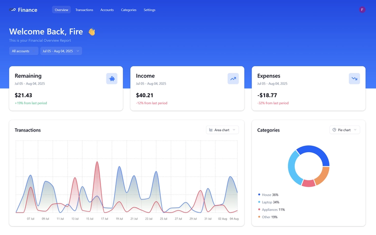This screenshot has height=235, width=376.
Task: Navigate to Settings
Action: [x=149, y=10]
